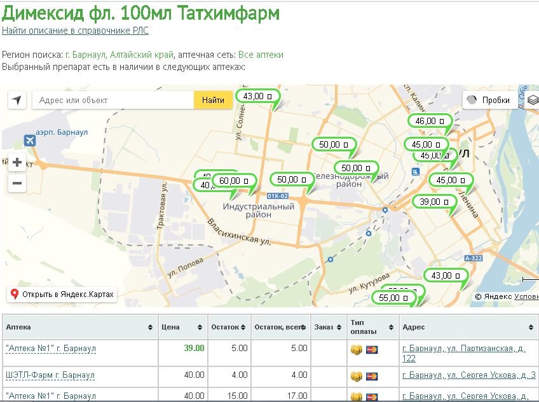Image resolution: width=539 pixels, height=402 pixels.
Task: Change region г. Барнаул, Алтайский край
Action: [x=119, y=55]
